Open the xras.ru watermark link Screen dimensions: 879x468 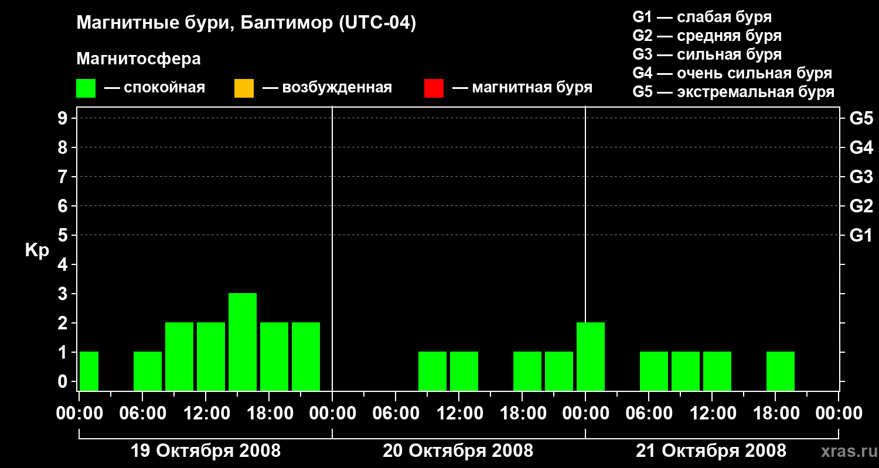pos(846,452)
